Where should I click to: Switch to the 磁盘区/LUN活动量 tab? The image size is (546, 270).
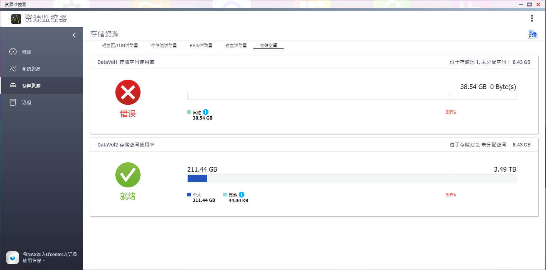(120, 46)
